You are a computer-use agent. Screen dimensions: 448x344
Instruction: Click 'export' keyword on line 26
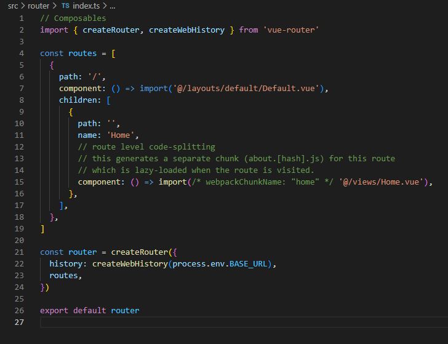click(x=54, y=311)
